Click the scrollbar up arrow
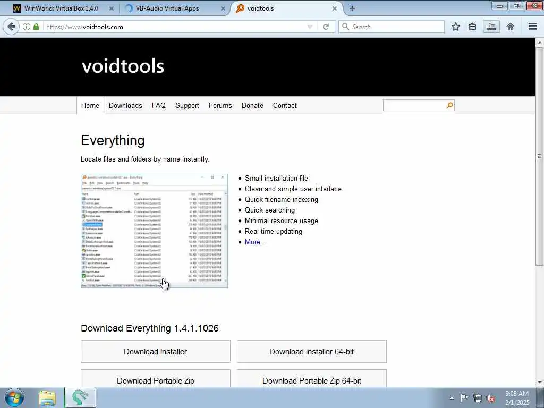This screenshot has height=408, width=544. click(x=540, y=42)
